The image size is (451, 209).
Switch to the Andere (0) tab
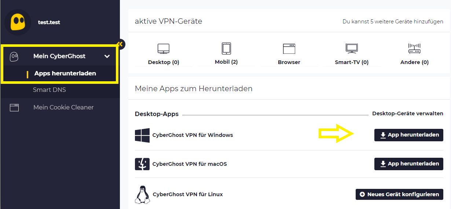pyautogui.click(x=414, y=62)
